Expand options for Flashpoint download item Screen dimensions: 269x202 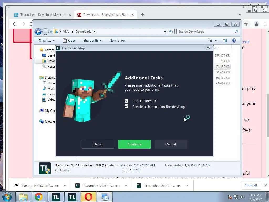pos(65,186)
